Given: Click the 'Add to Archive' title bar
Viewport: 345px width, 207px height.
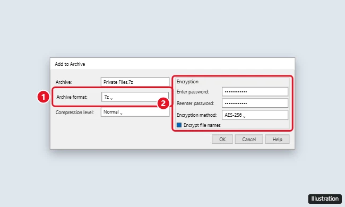Looking at the screenshot, I should coord(172,64).
